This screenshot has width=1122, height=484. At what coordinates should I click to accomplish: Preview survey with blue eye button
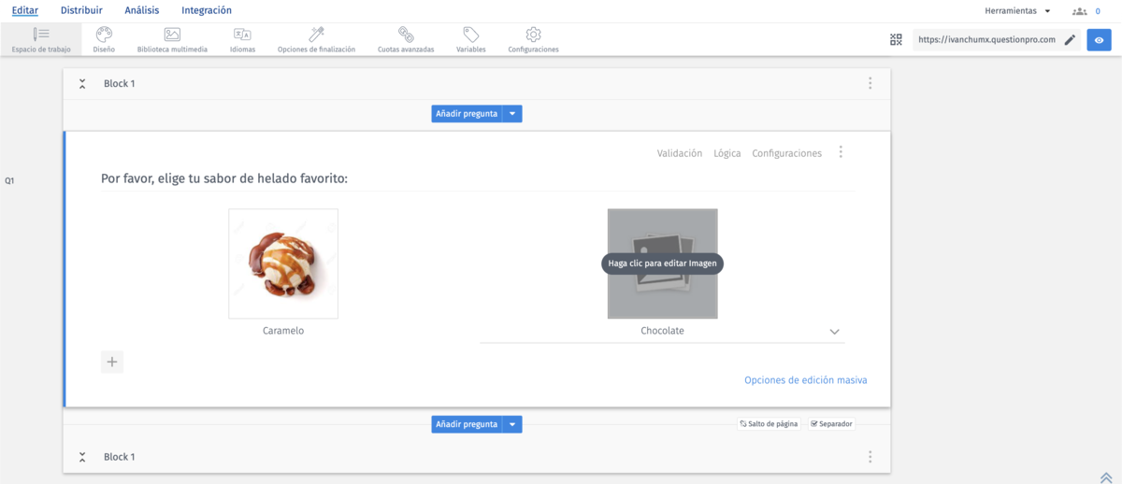(1099, 39)
